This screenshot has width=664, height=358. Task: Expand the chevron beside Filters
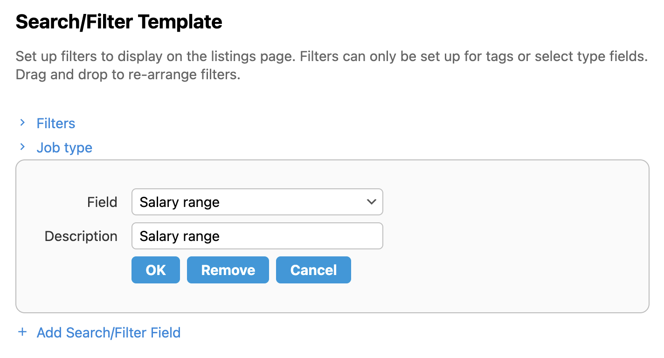(22, 123)
